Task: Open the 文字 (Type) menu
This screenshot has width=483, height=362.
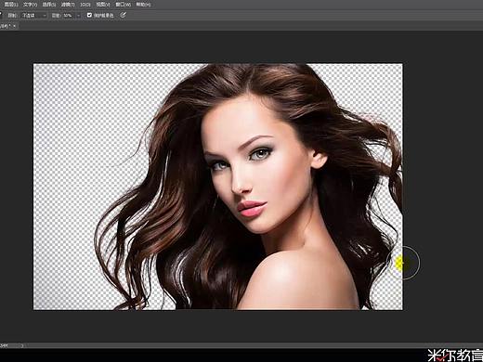Action: 30,5
